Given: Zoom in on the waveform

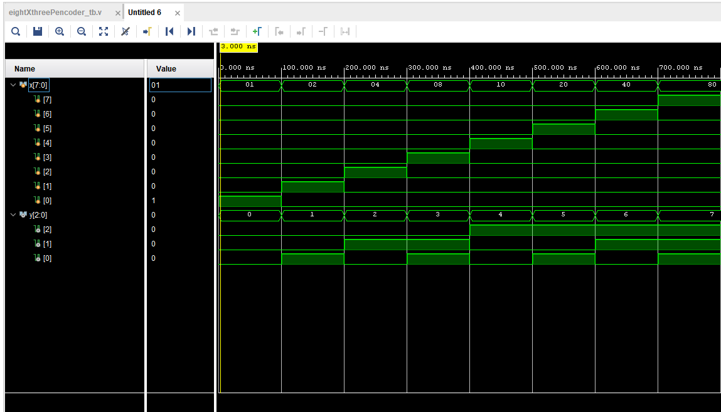Looking at the screenshot, I should pos(60,31).
